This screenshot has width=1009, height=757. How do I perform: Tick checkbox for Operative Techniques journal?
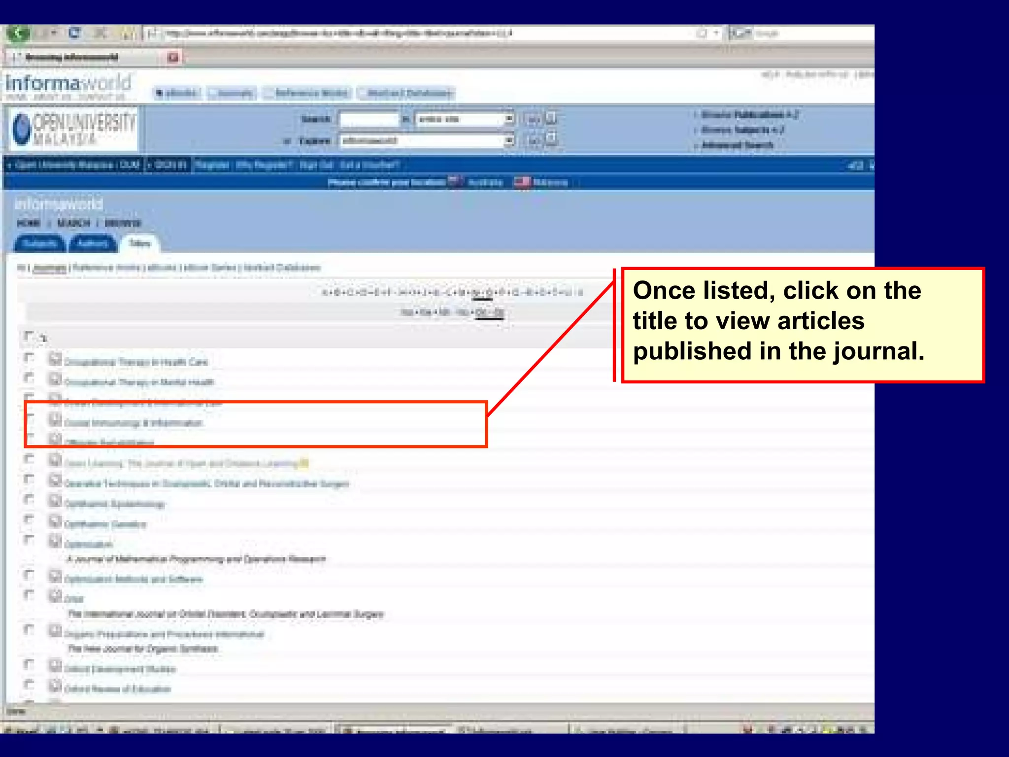[x=29, y=479]
